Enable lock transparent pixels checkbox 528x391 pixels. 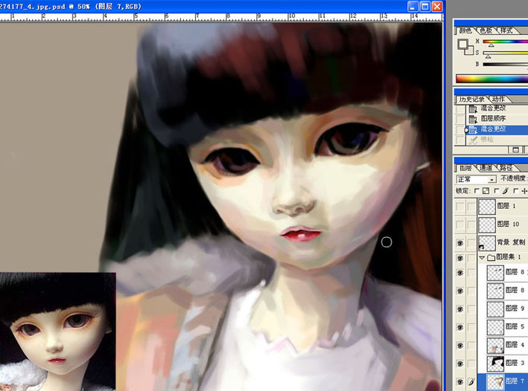[477, 191]
